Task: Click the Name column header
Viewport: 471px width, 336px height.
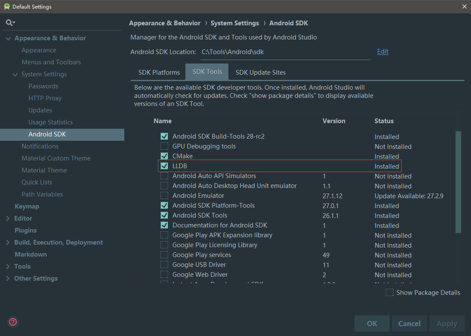Action: coord(163,121)
